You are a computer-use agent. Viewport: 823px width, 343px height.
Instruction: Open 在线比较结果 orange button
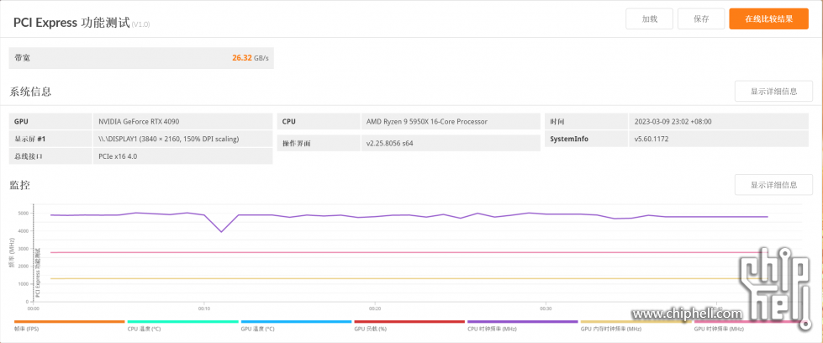click(768, 18)
